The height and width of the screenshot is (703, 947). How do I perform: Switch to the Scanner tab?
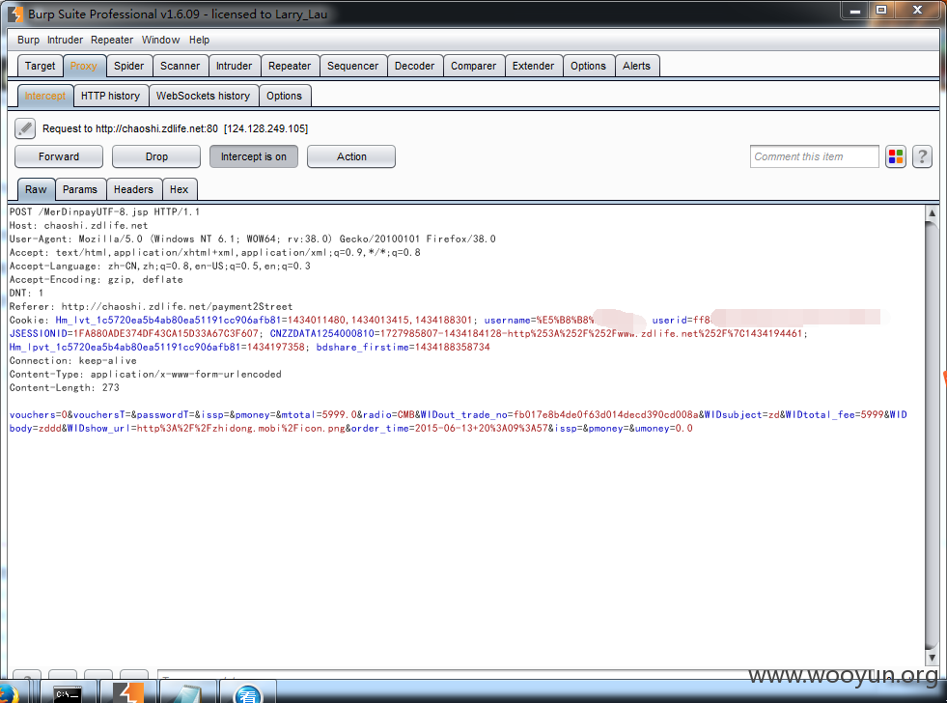click(x=180, y=66)
